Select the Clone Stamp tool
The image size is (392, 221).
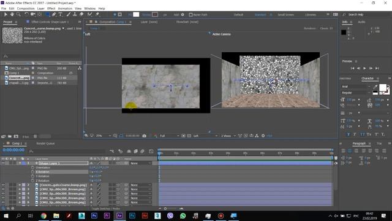click(75, 15)
